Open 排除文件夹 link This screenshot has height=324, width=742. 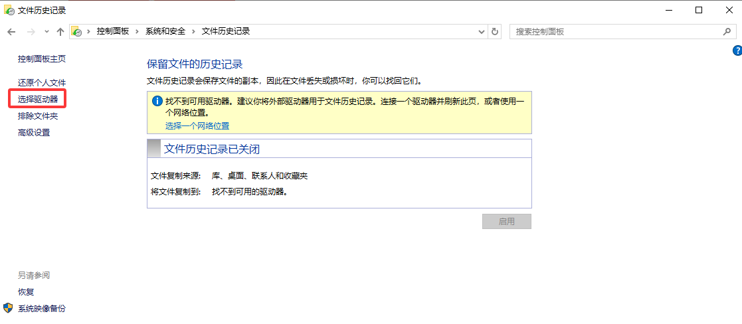pos(38,116)
